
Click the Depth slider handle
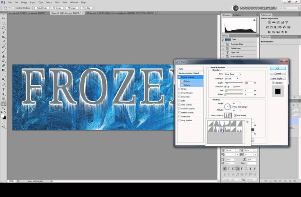(x=227, y=84)
